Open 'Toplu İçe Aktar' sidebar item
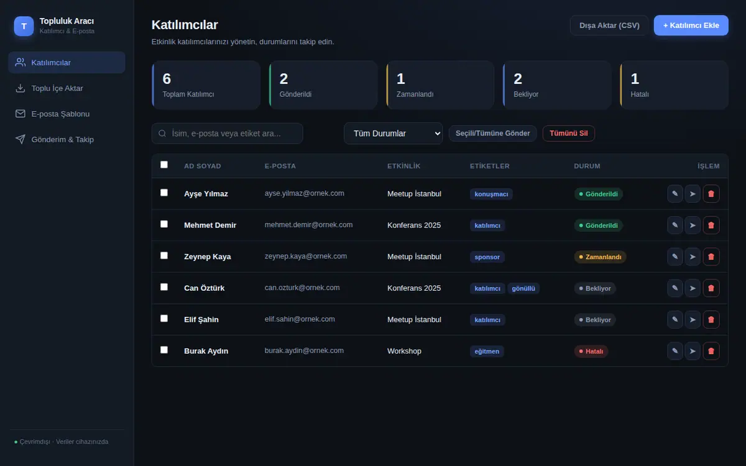The width and height of the screenshot is (746, 466). [67, 88]
